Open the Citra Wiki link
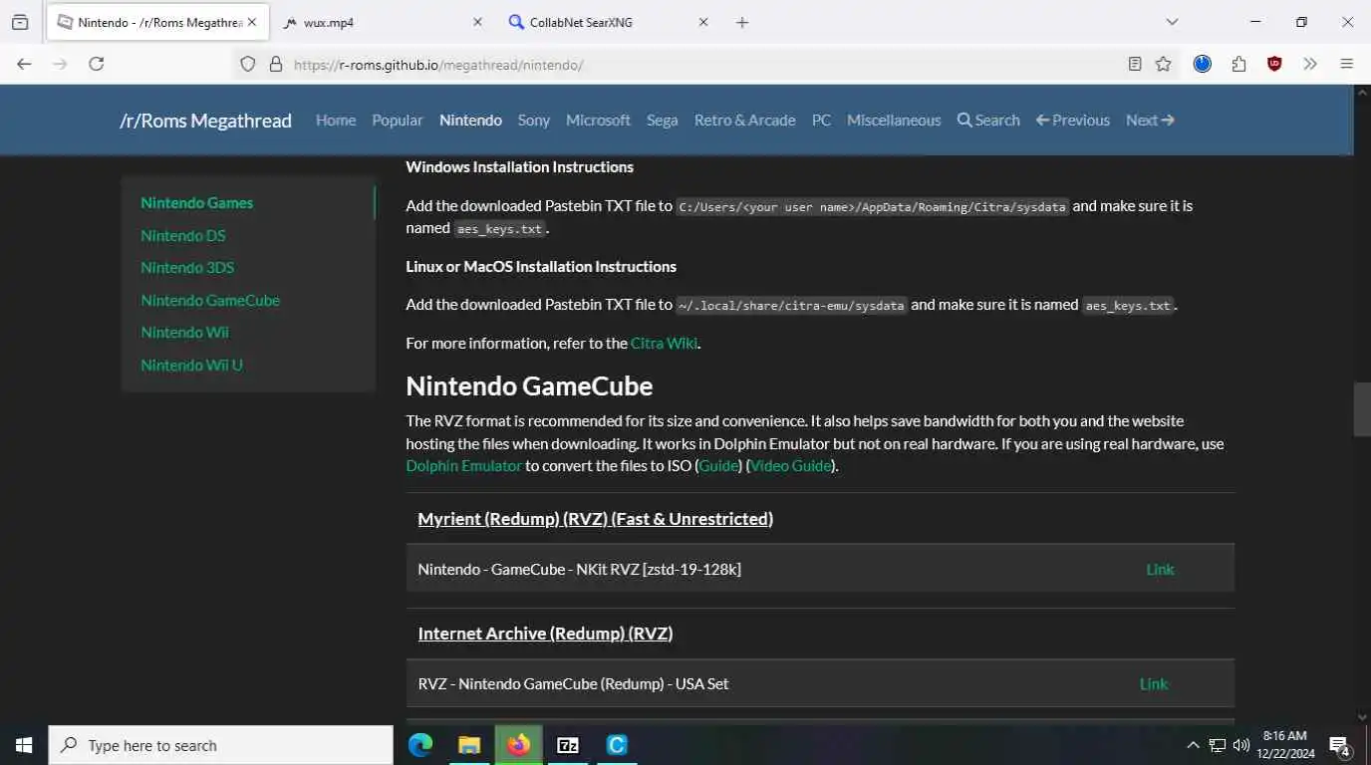 coord(664,343)
